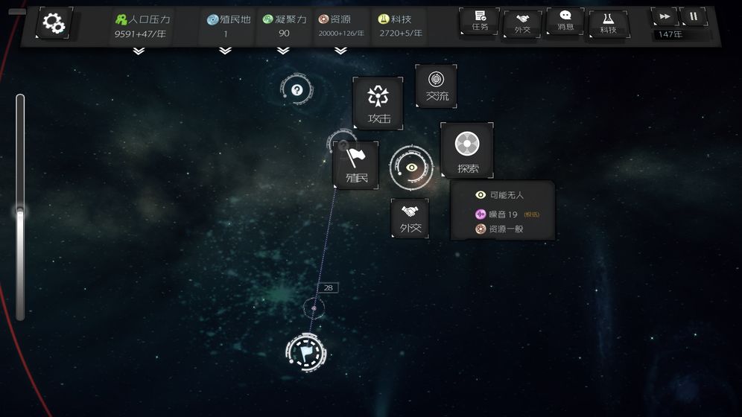Choose the 殖民 colonize flag action
This screenshot has height=417, width=742.
click(x=356, y=165)
